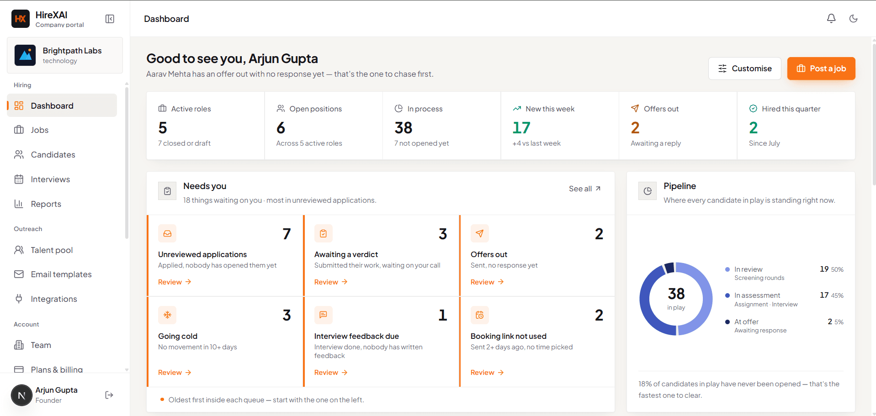This screenshot has width=876, height=416.
Task: Click Arjun Gupta avatar
Action: click(21, 395)
